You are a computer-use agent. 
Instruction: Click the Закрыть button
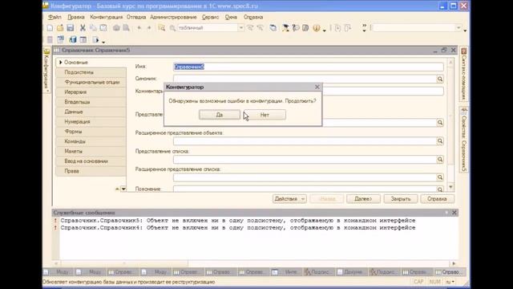click(401, 199)
